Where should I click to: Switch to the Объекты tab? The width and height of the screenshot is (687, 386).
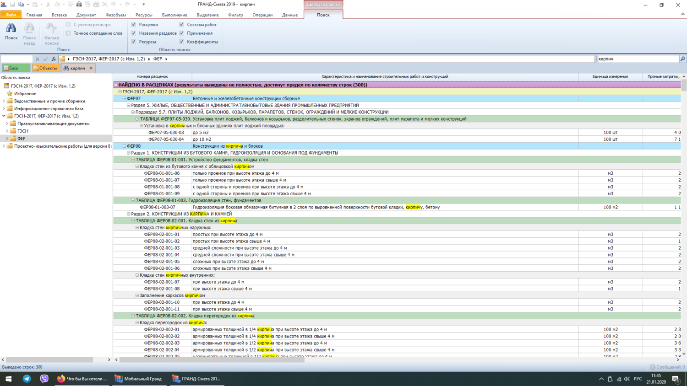[46, 68]
